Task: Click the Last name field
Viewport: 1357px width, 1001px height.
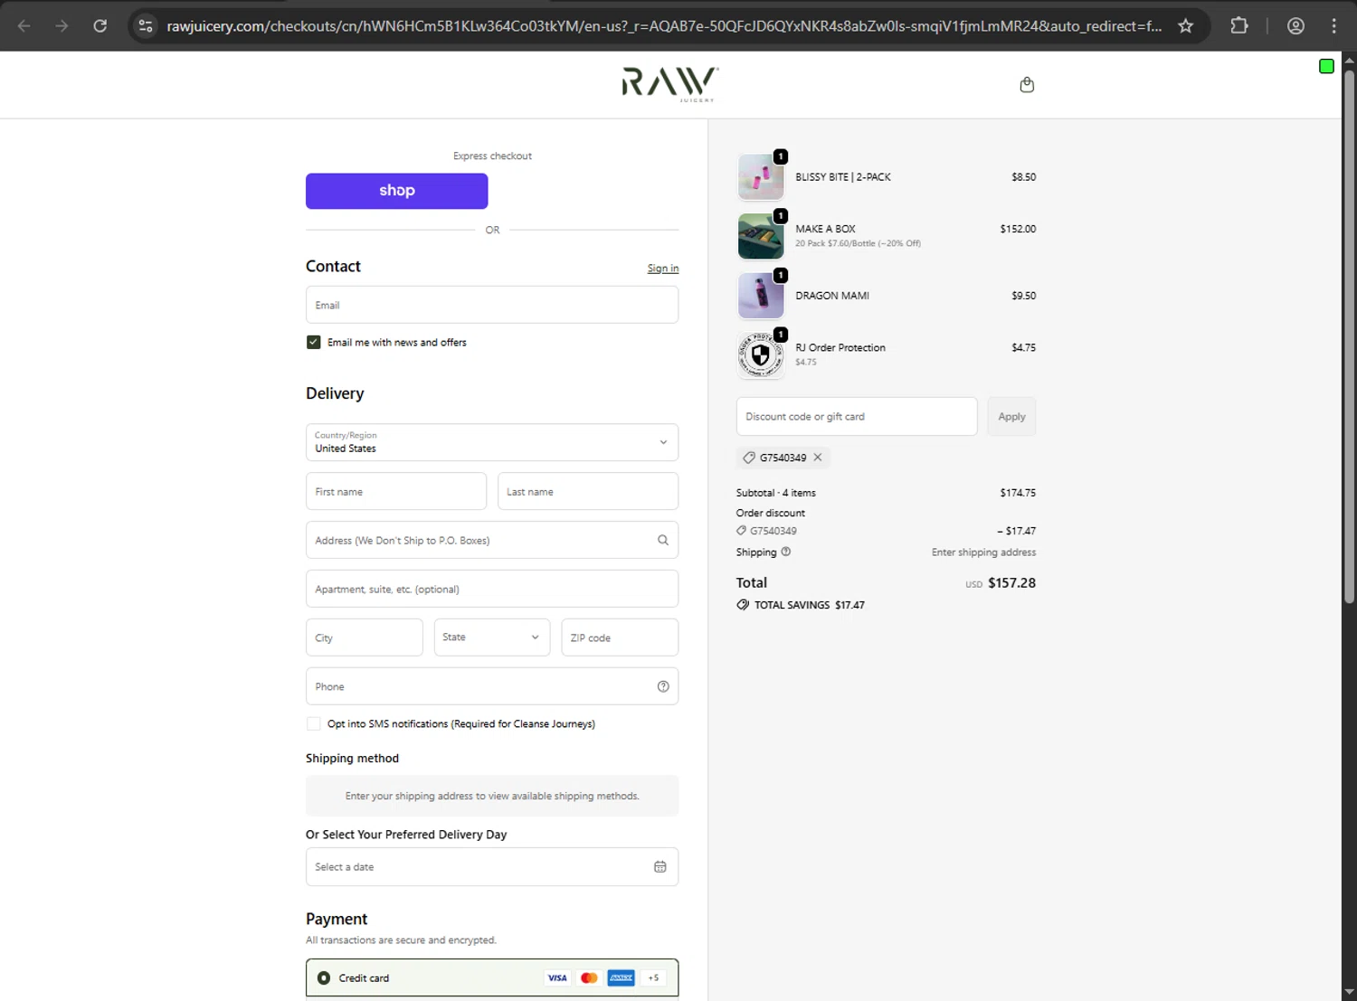Action: click(x=588, y=491)
